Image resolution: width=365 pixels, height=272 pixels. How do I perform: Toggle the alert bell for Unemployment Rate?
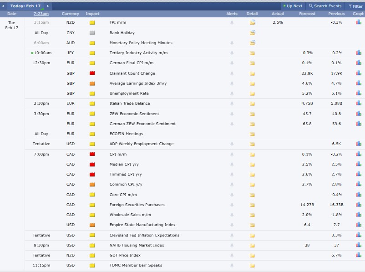232,93
